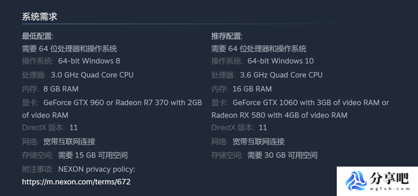418x196 pixels.
Task: Click minimum 宽带互联网连接 network text
Action: [x=69, y=141]
